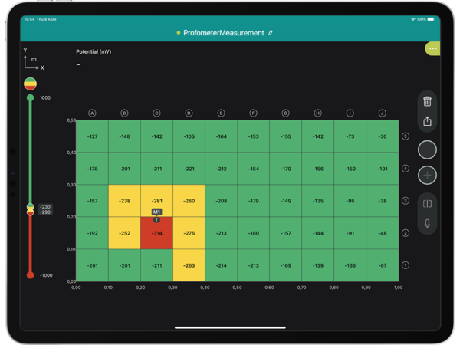Tap the microphone voice note icon
Screen dimensions: 460x345
coord(427,224)
